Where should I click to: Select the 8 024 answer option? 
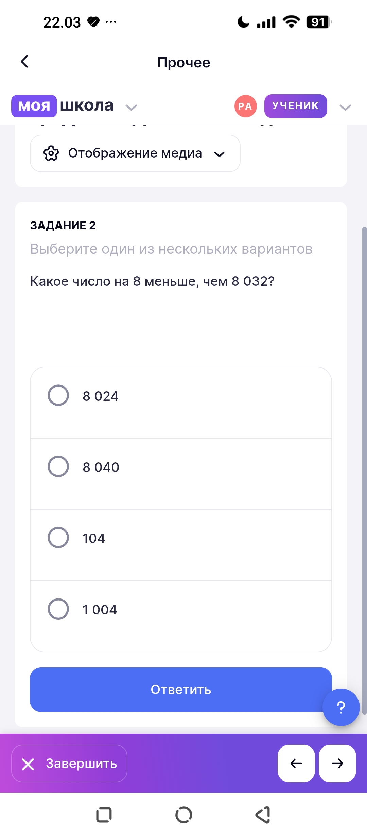coord(181,403)
